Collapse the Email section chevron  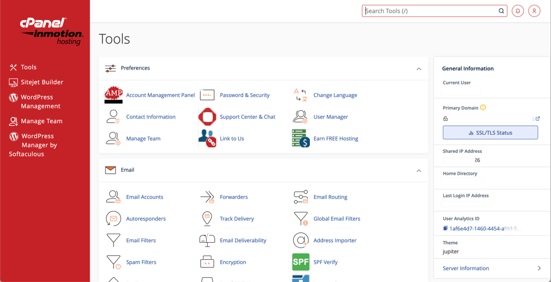tap(419, 171)
